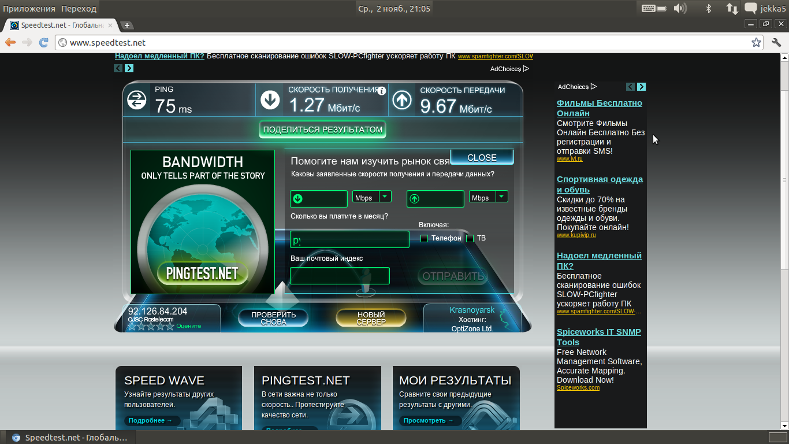Click the НОВЫЙ СЕРВЕР button
789x444 pixels.
click(371, 318)
